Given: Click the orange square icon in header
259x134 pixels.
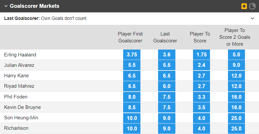Looking at the screenshot, I should pos(244,6).
